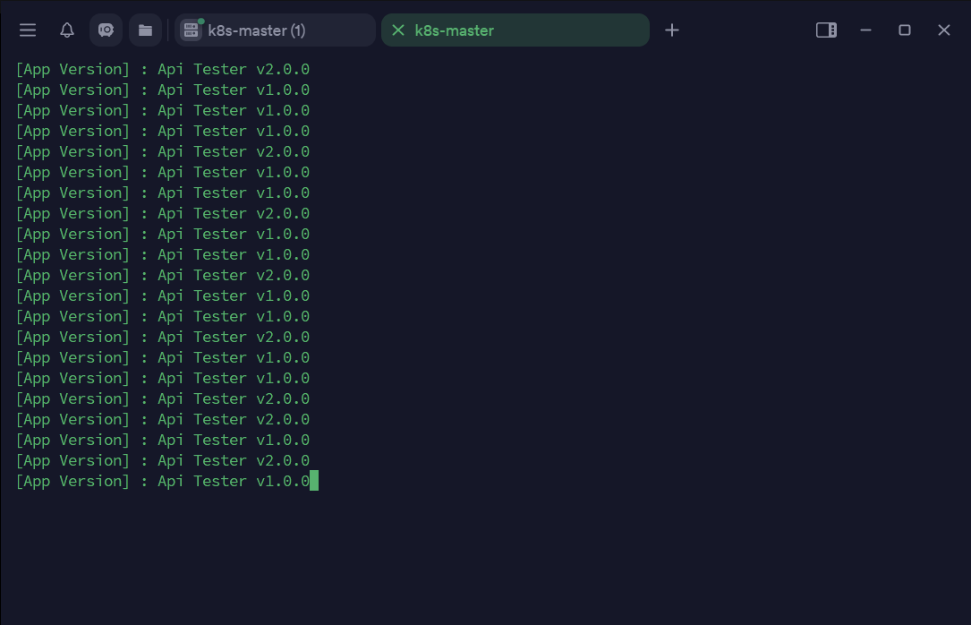The height and width of the screenshot is (625, 971).
Task: Minimize the terminal window
Action: pos(865,30)
